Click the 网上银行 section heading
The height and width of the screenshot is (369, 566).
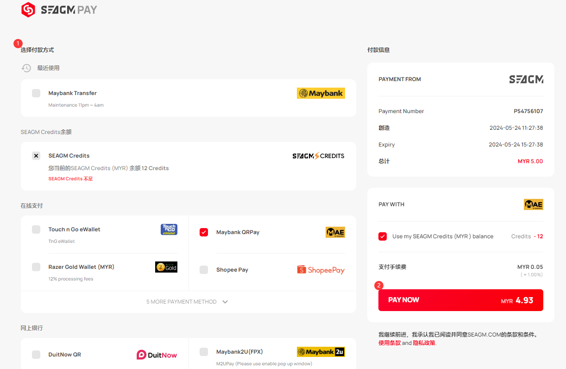click(x=32, y=328)
